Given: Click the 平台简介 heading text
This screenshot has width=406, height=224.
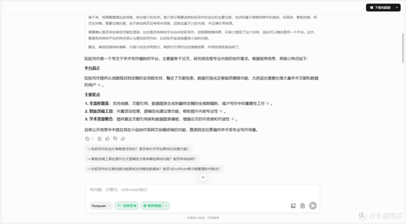Looking at the screenshot, I should coord(92,68).
